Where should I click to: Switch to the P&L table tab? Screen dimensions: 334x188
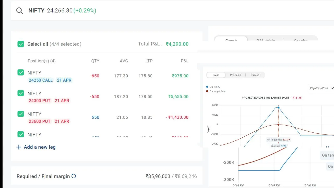point(235,75)
